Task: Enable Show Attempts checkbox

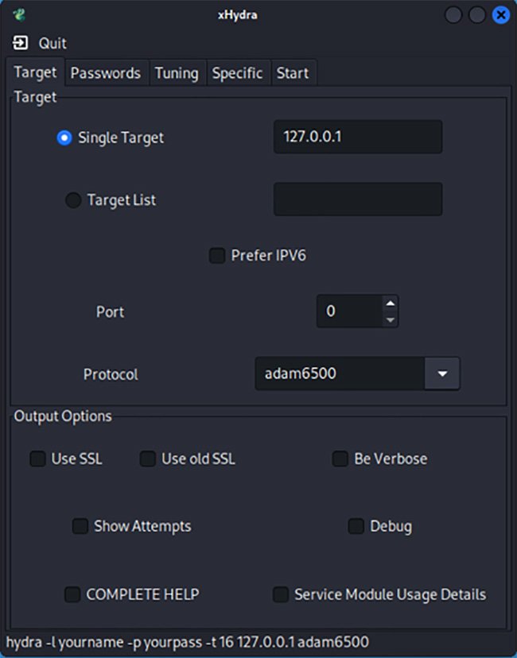Action: click(x=80, y=526)
